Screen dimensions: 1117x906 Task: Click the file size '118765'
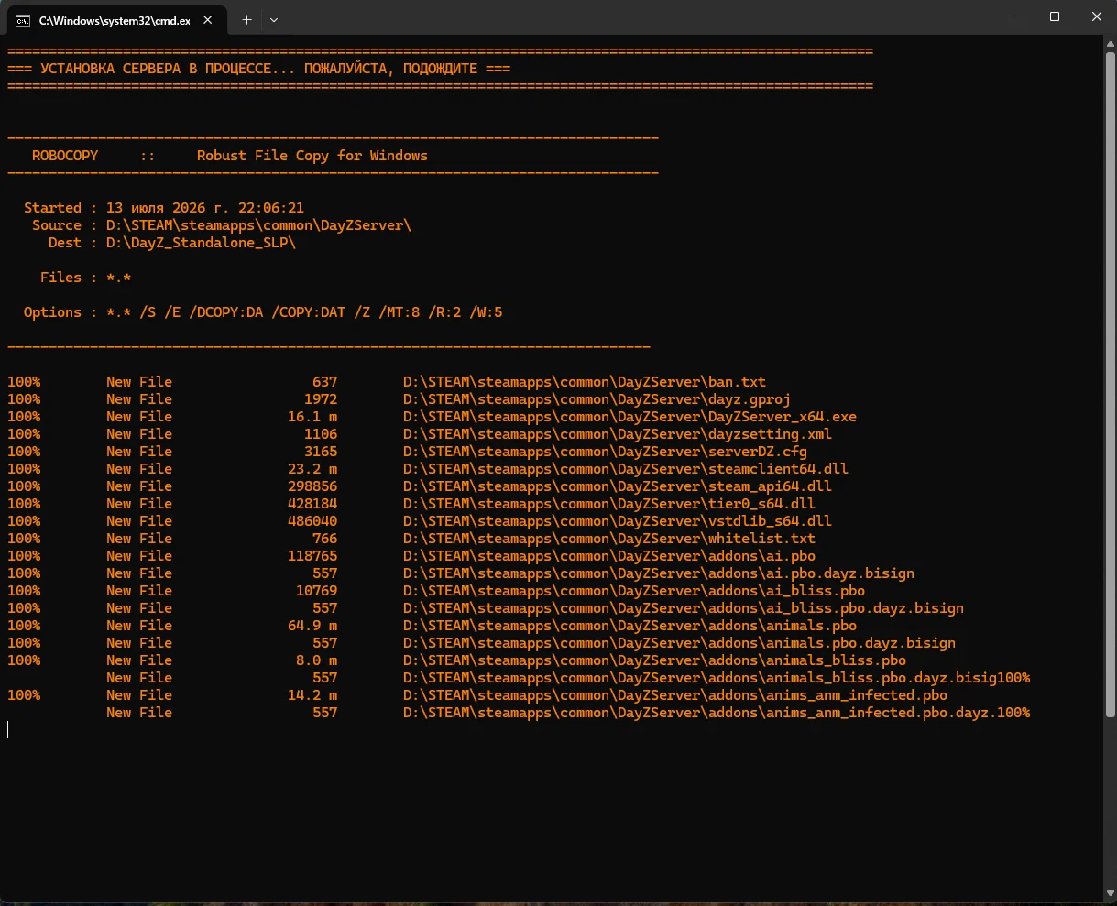[x=312, y=556]
